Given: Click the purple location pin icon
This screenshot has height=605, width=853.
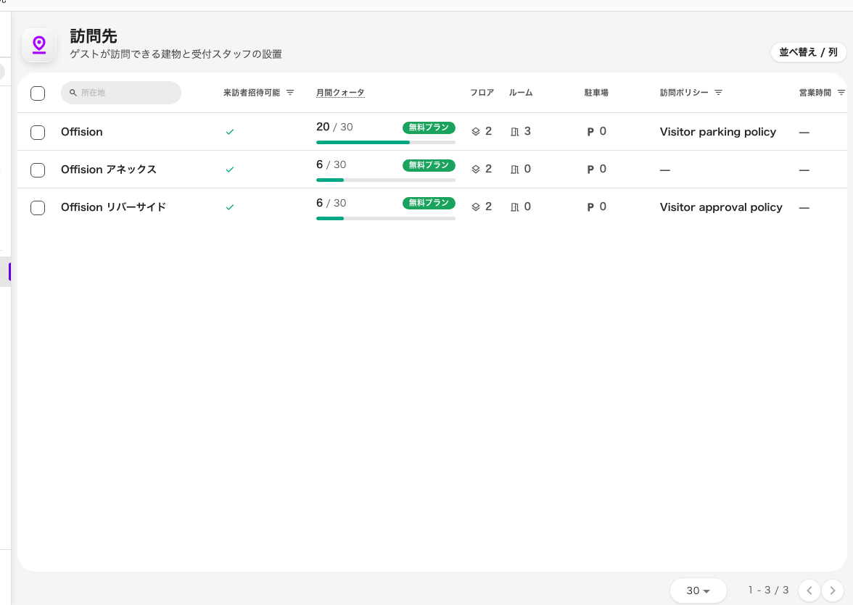Looking at the screenshot, I should click(38, 45).
